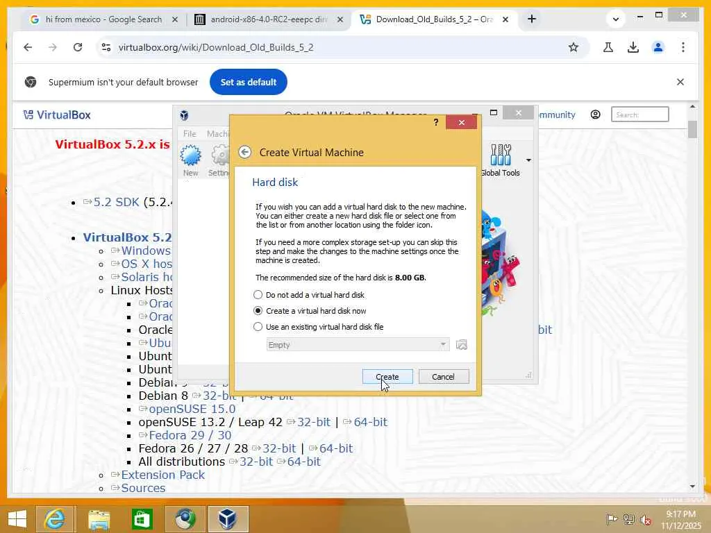Click the muted volume tray icon
The height and width of the screenshot is (533, 711).
(x=645, y=519)
